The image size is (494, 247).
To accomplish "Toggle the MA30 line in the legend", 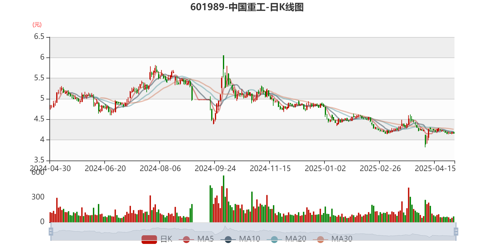I will click(x=333, y=239).
